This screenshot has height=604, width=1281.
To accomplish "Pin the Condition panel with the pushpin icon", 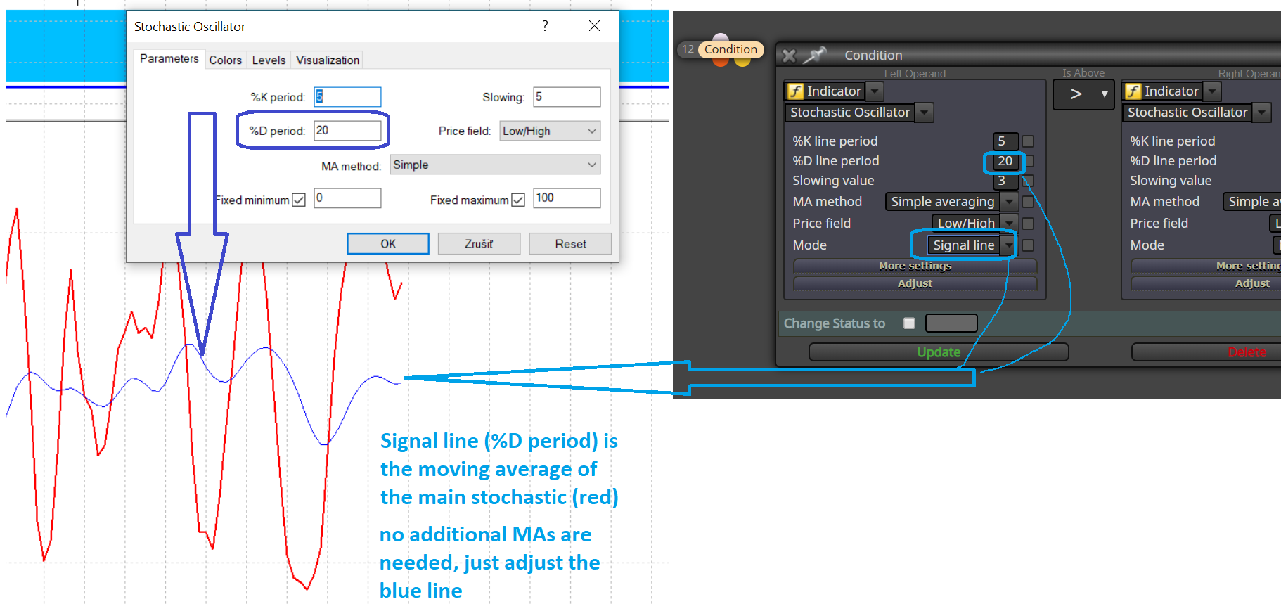I will tap(816, 54).
